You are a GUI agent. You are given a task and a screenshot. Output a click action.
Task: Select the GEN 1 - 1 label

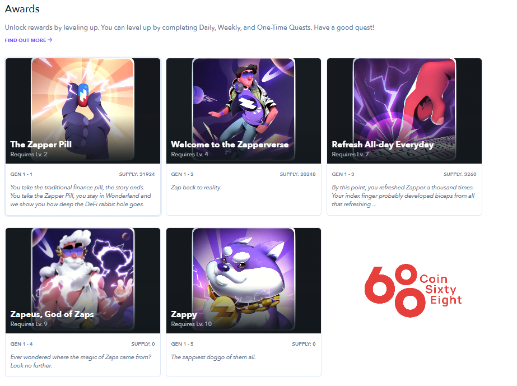coord(21,174)
